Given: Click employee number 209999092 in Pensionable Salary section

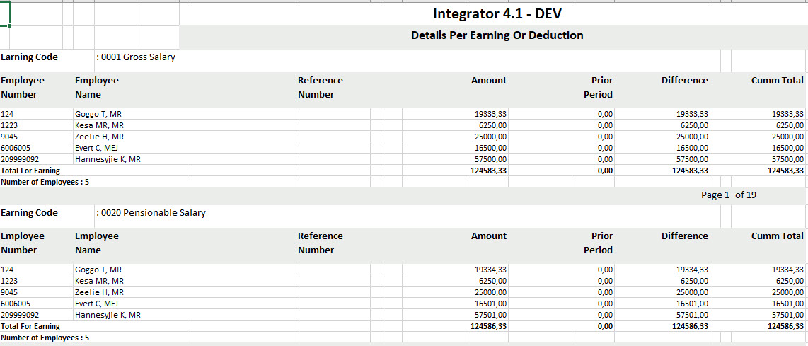Looking at the screenshot, I should [21, 315].
